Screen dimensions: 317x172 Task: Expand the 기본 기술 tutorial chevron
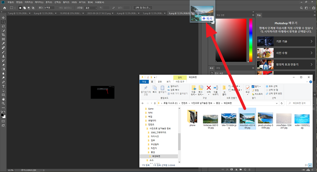coord(311,41)
